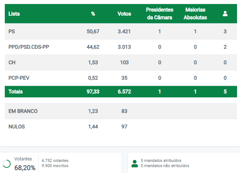Click the 9.900 inscritos text
Viewport: 240px width, 173px height.
55,166
